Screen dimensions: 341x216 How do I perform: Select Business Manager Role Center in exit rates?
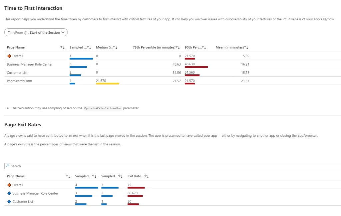pos(35,193)
